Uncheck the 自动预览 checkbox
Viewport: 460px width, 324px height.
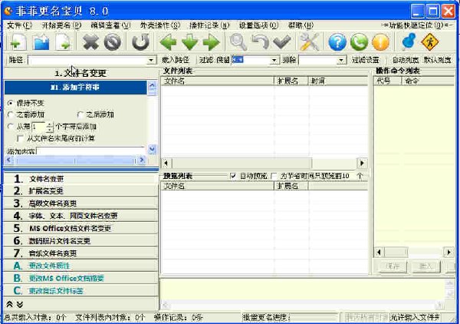click(x=233, y=176)
